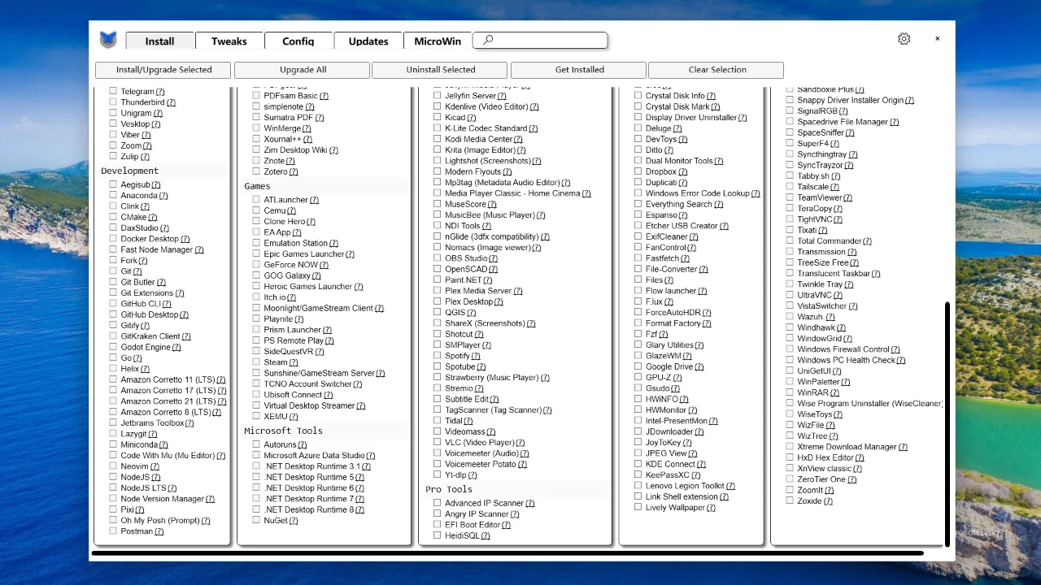Tick the Amazon Corretto 21 (LTS) checkbox
The width and height of the screenshot is (1041, 585).
[113, 401]
